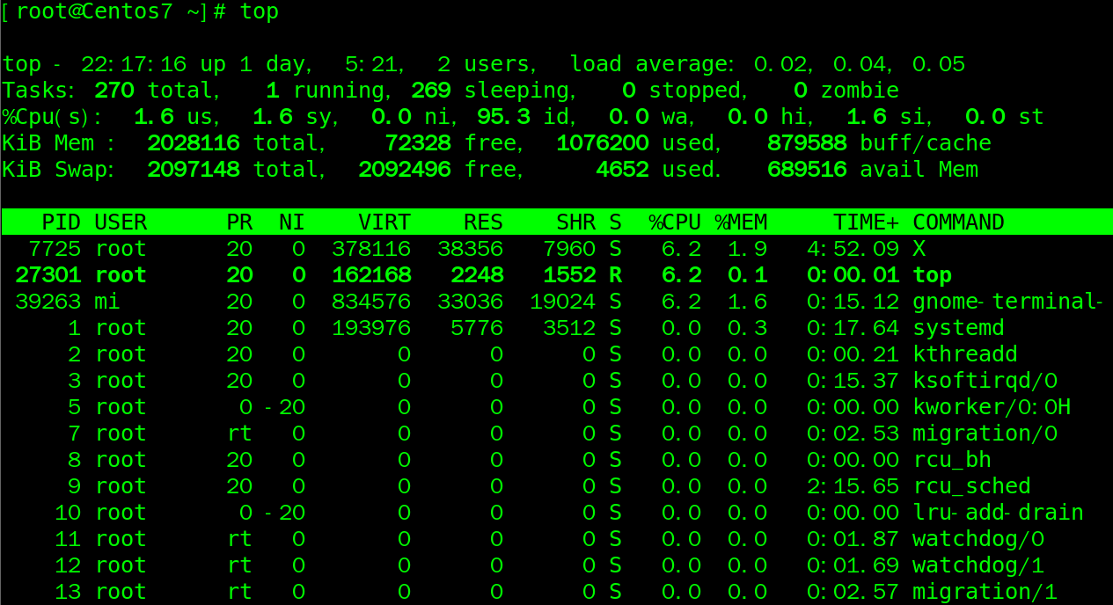
Task: Click the X command entry
Action: (x=920, y=249)
